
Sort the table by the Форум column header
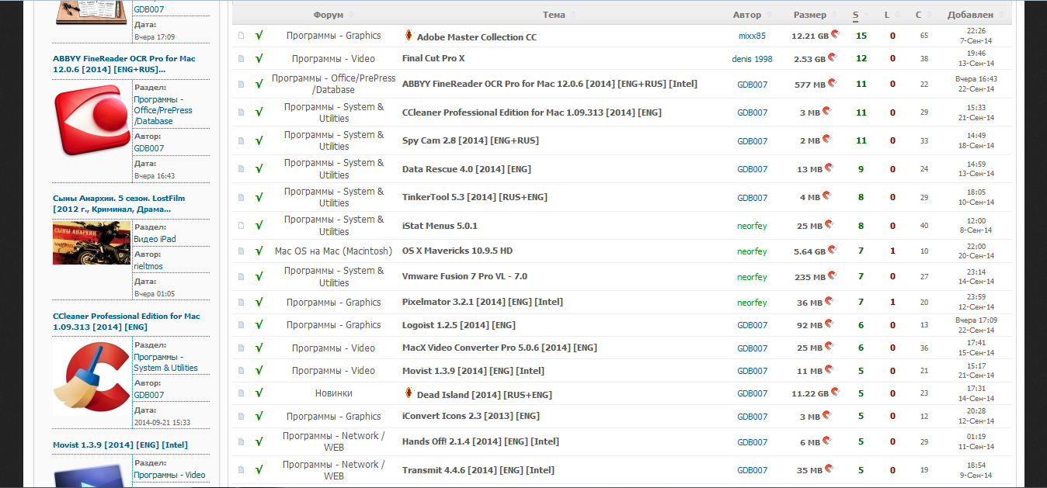(x=329, y=15)
